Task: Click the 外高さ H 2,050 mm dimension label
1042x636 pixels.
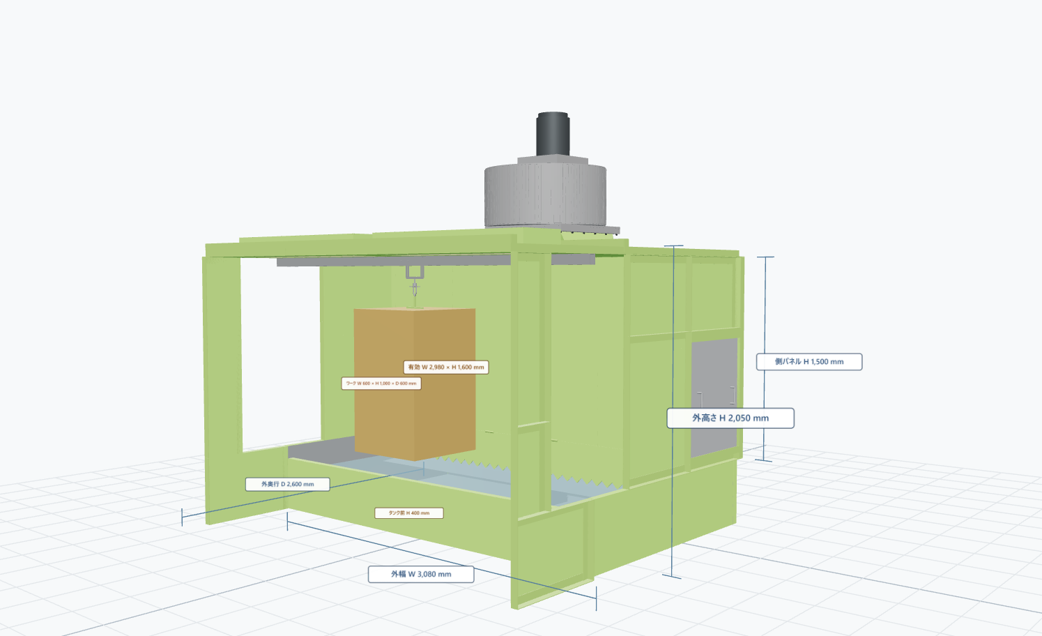Action: (x=730, y=418)
